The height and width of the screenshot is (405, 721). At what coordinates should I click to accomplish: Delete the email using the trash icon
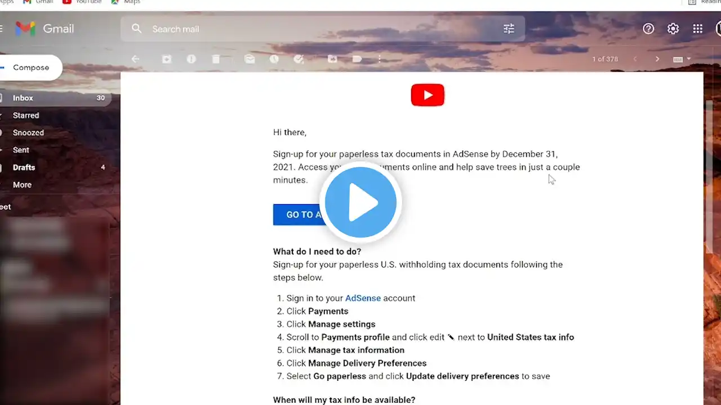(216, 59)
